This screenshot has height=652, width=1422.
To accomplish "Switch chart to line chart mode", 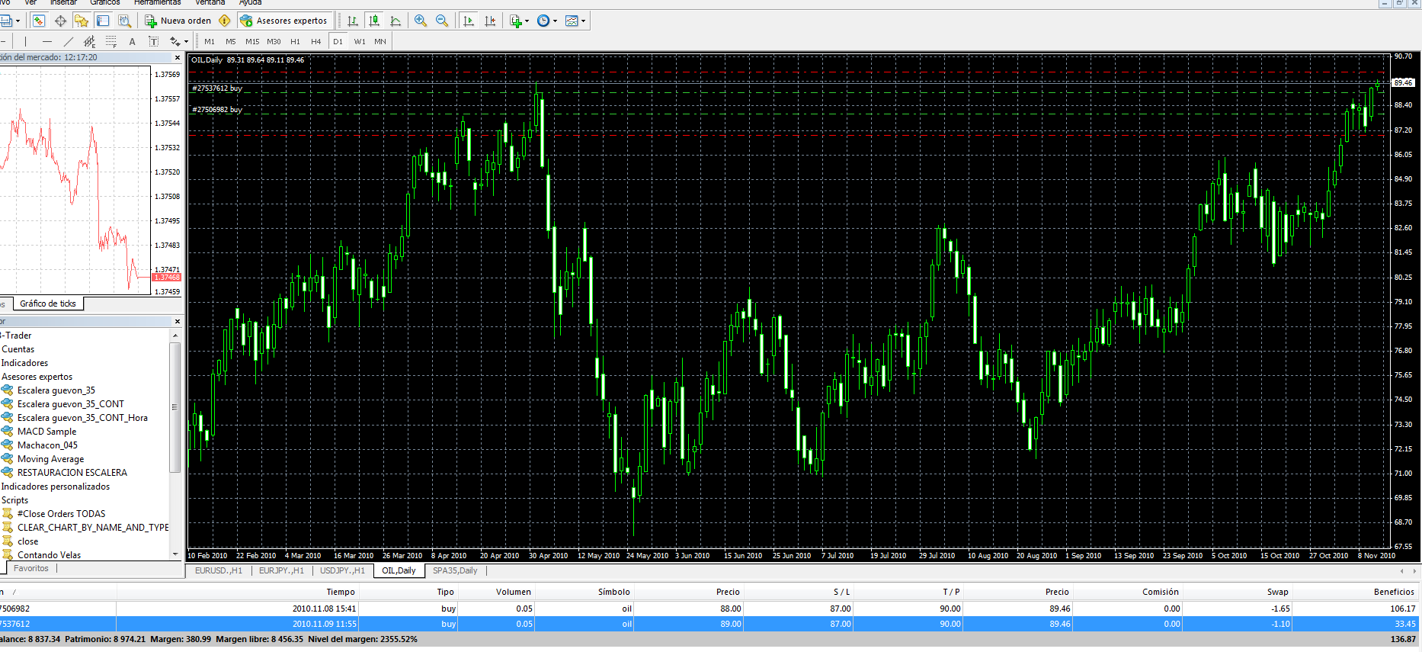I will [396, 21].
